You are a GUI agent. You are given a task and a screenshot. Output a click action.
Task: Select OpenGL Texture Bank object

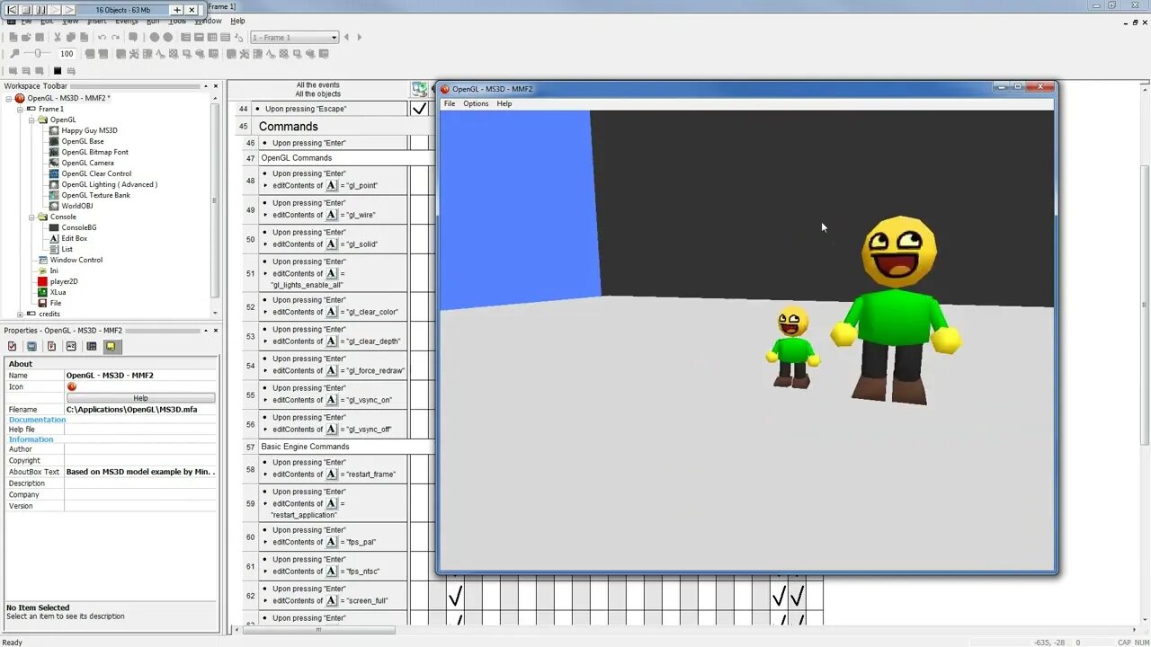point(95,195)
